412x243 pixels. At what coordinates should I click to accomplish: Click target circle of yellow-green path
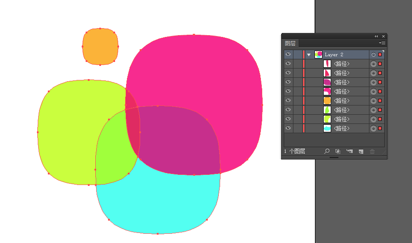pyautogui.click(x=373, y=119)
